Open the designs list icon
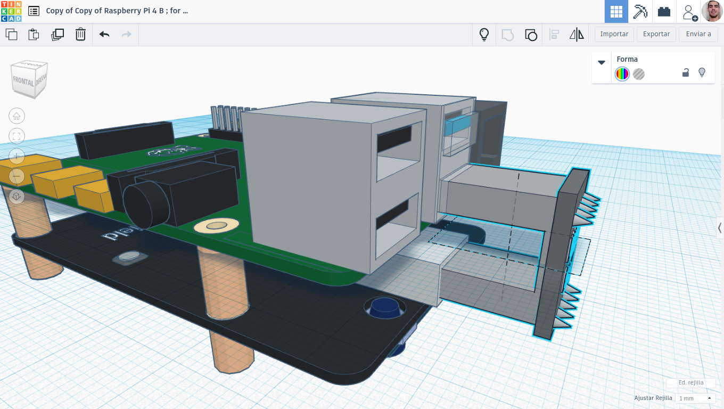Viewport: 724px width, 409px height. pos(34,11)
